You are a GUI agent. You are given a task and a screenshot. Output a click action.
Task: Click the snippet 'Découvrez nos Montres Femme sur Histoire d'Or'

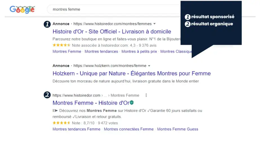[127, 111]
